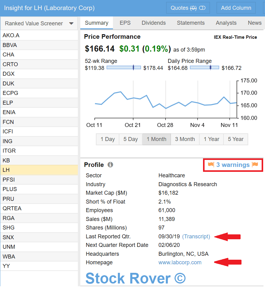
Task: Click the left orange warning flag
Action: click(x=211, y=165)
